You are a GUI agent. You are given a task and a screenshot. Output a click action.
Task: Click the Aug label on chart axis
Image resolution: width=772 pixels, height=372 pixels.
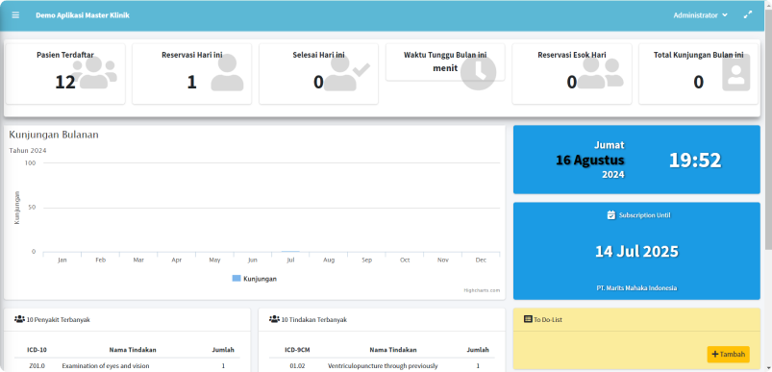pyautogui.click(x=329, y=260)
